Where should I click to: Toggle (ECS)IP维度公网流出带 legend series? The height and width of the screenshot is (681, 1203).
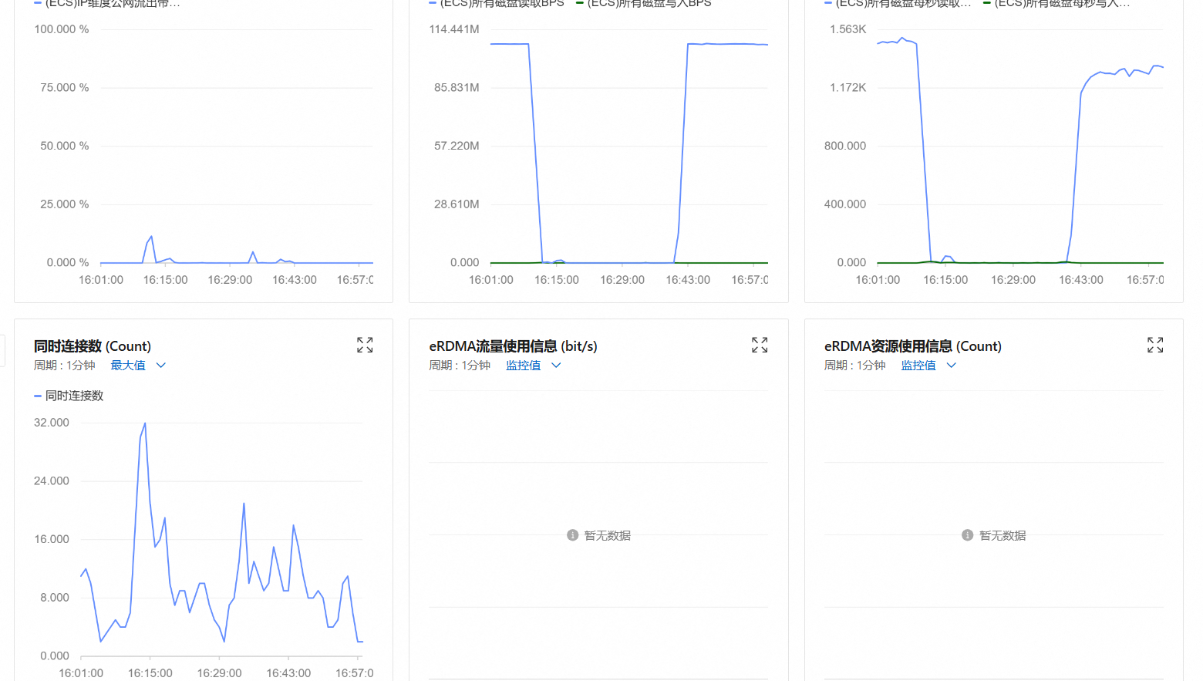tap(107, 3)
